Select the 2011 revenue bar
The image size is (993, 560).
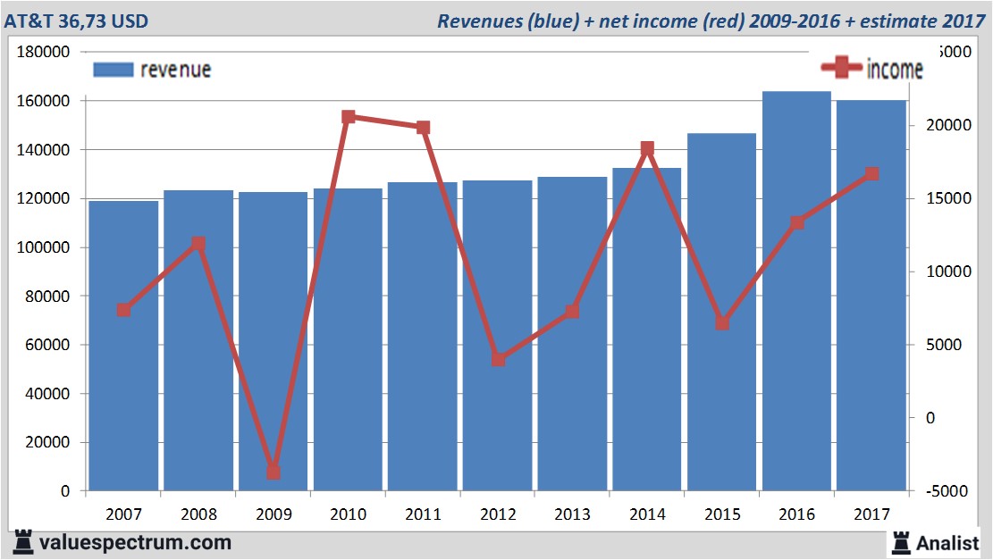click(x=423, y=337)
